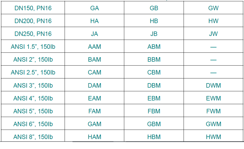The height and width of the screenshot is (149, 244).
Task: Select the BBM code cell
Action: click(154, 60)
